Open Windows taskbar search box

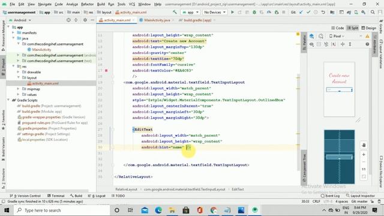(x=62, y=210)
